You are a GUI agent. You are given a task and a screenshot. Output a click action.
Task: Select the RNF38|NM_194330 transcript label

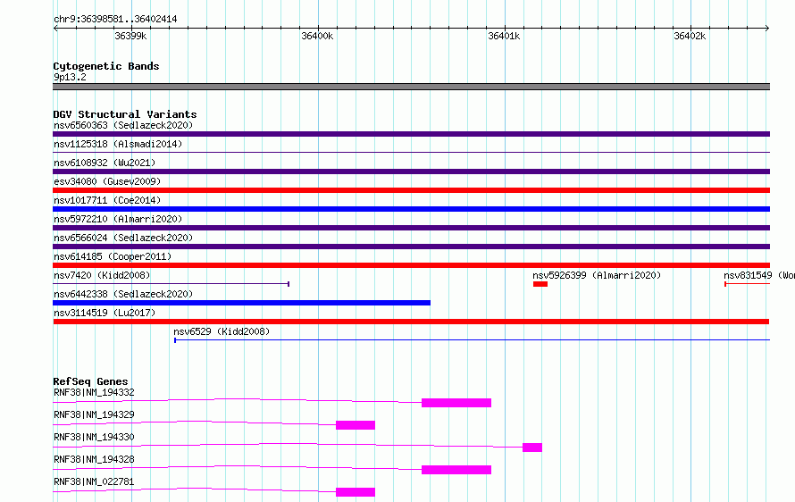tap(94, 437)
